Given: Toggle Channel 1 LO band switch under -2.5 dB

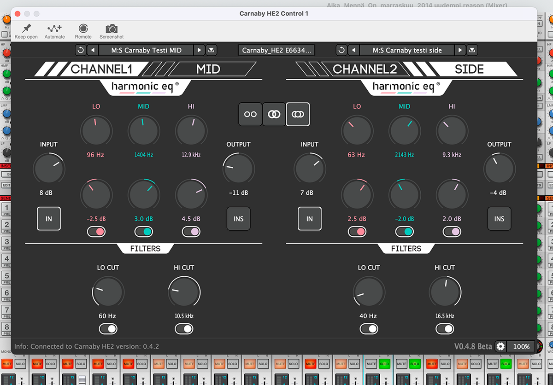Looking at the screenshot, I should coord(96,232).
